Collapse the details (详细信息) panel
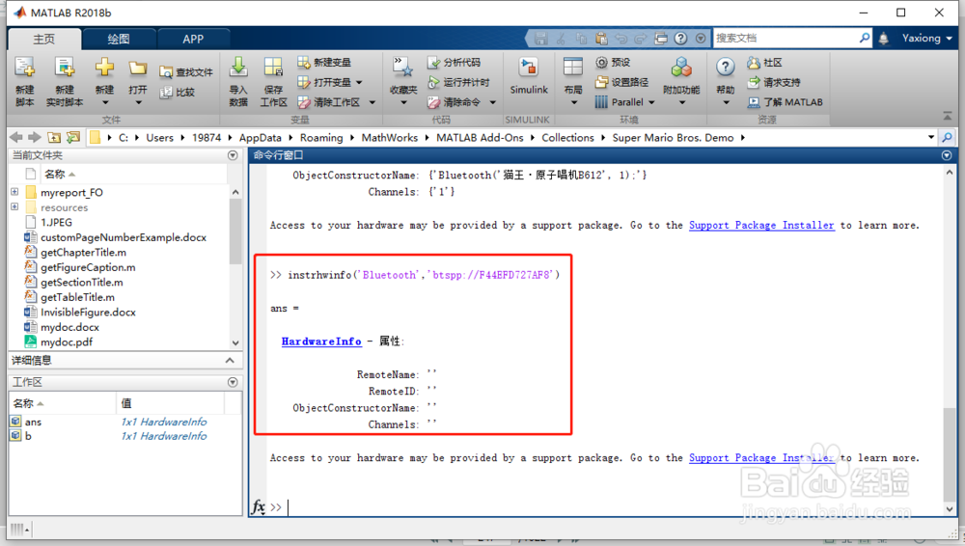The width and height of the screenshot is (965, 546). [230, 361]
